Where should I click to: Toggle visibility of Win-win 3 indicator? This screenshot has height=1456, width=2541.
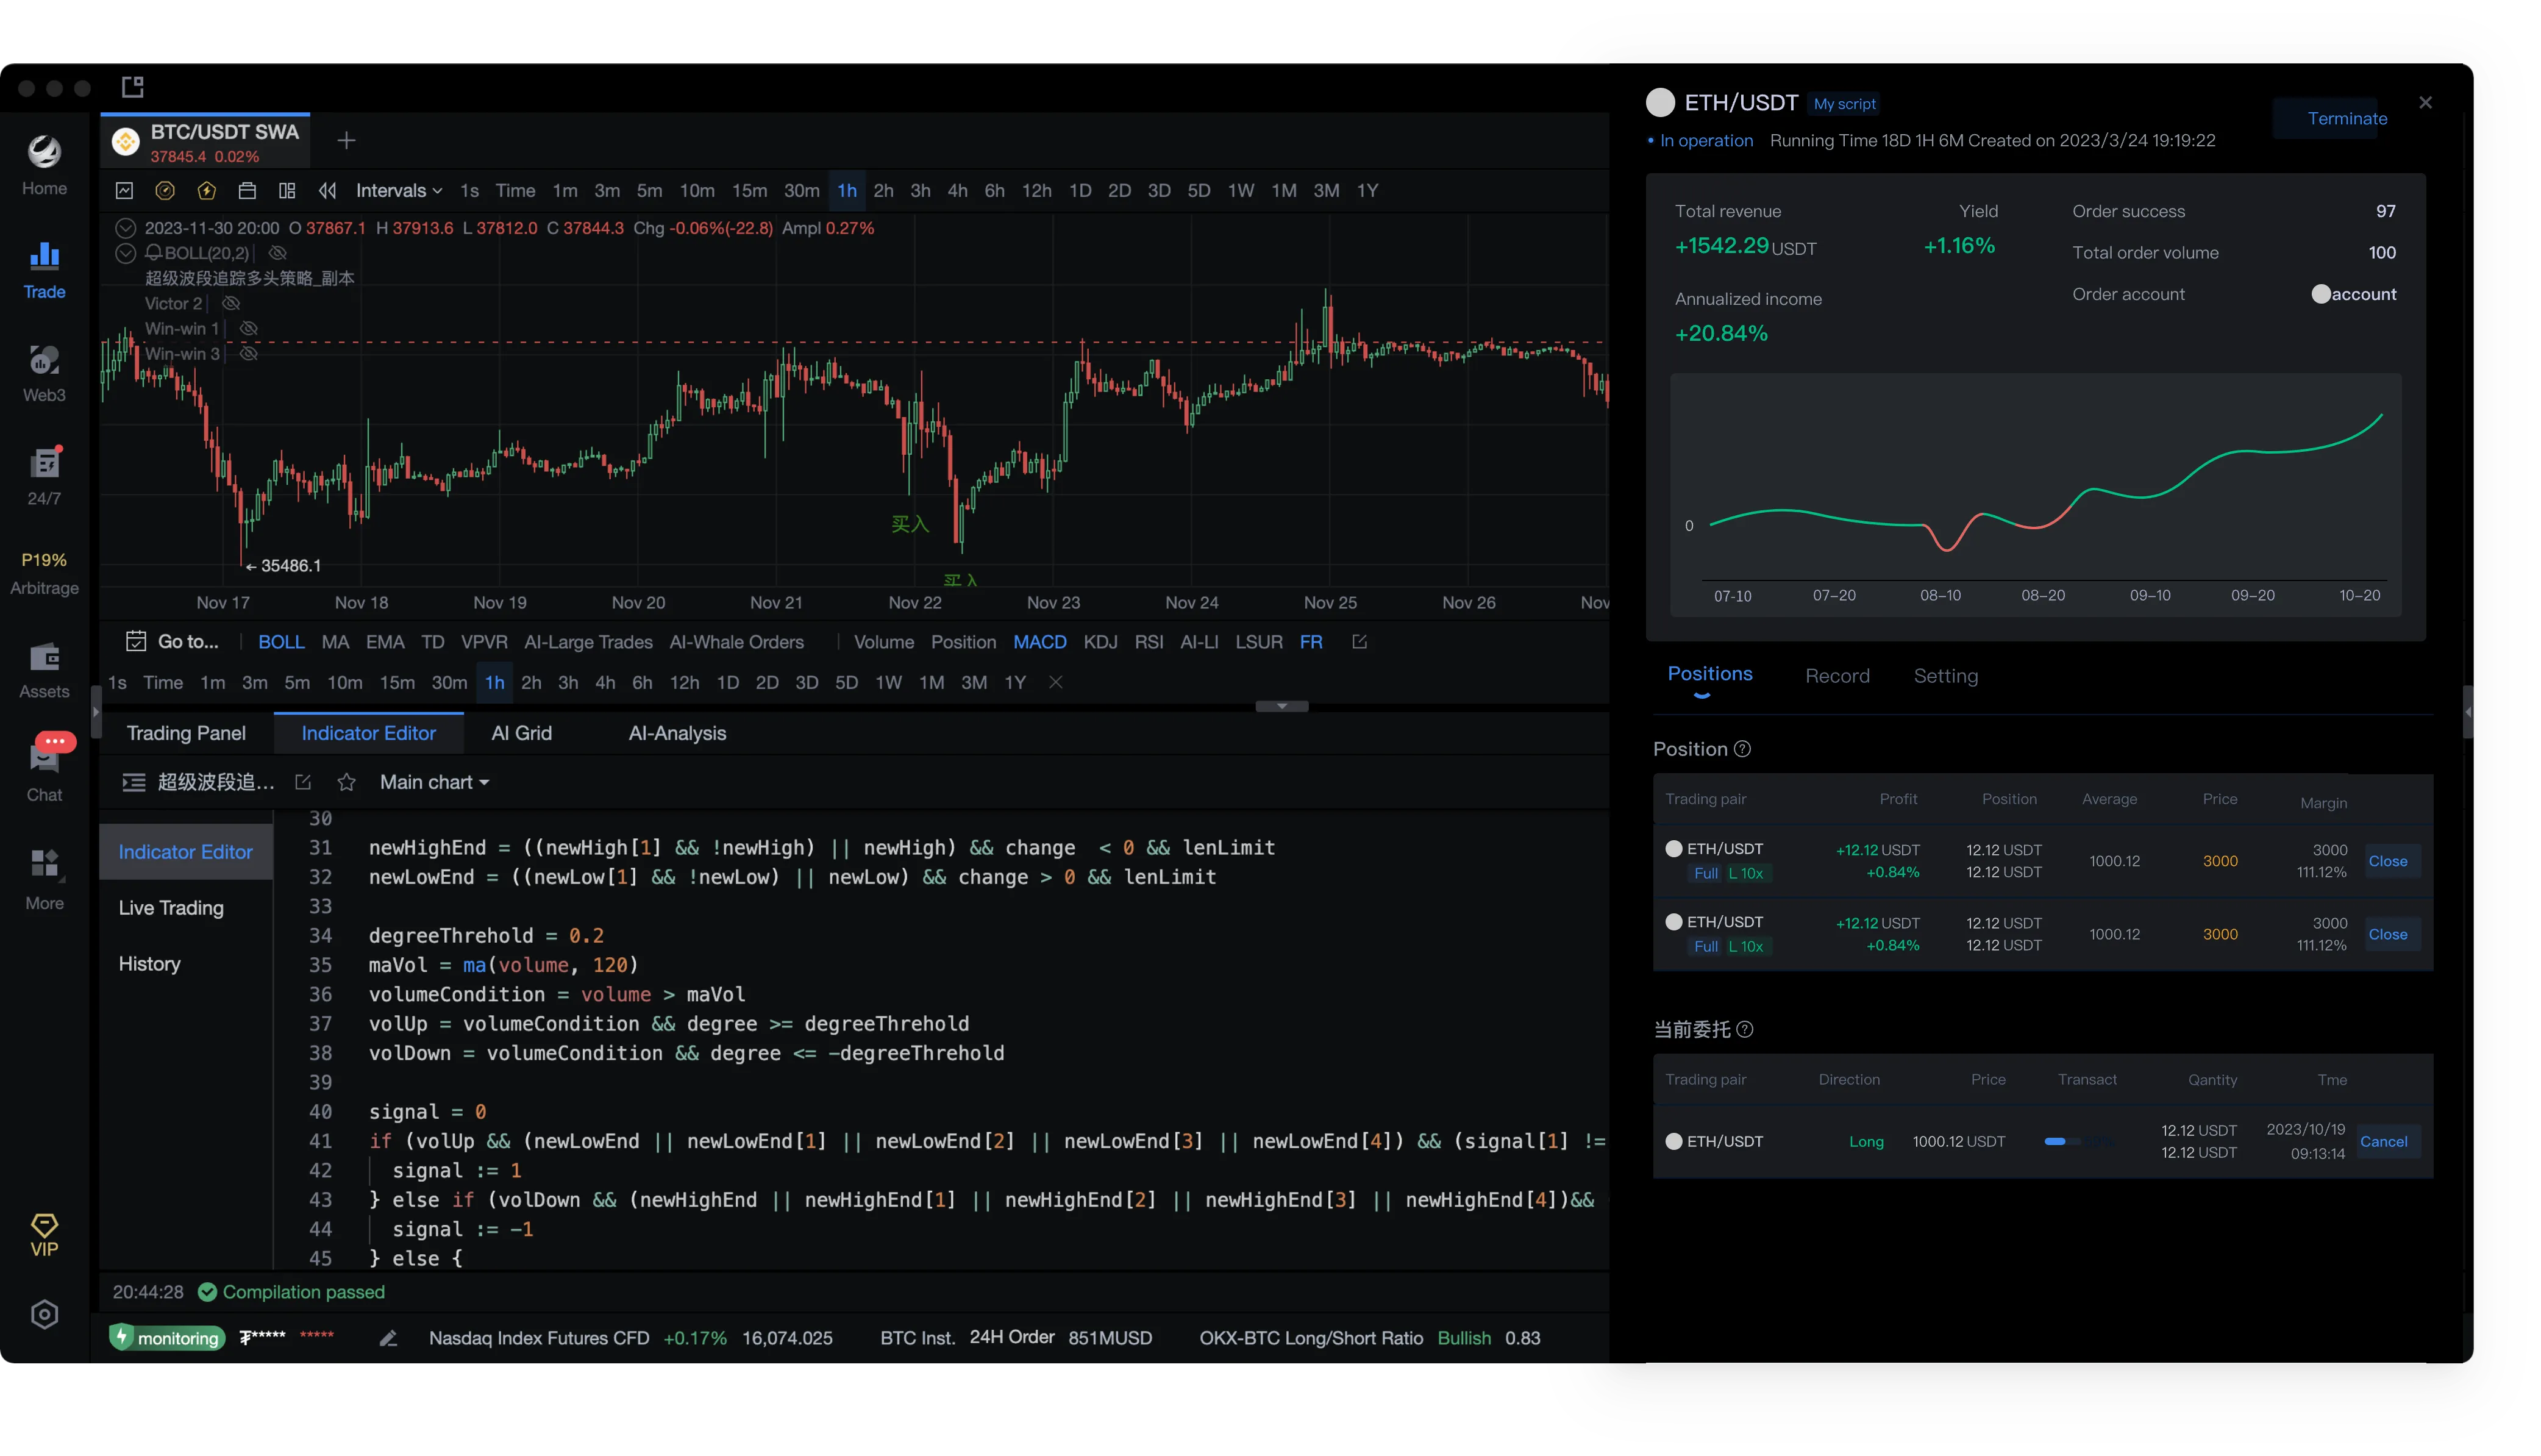coord(249,353)
